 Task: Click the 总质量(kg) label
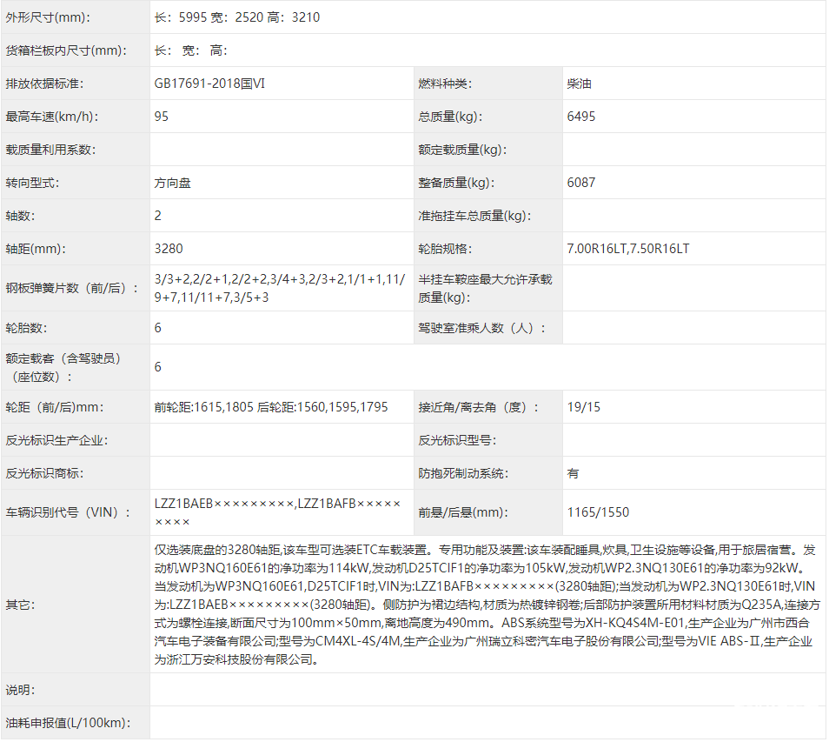(450, 117)
